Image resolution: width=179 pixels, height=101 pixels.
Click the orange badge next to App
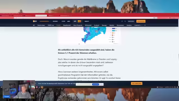click(79, 21)
